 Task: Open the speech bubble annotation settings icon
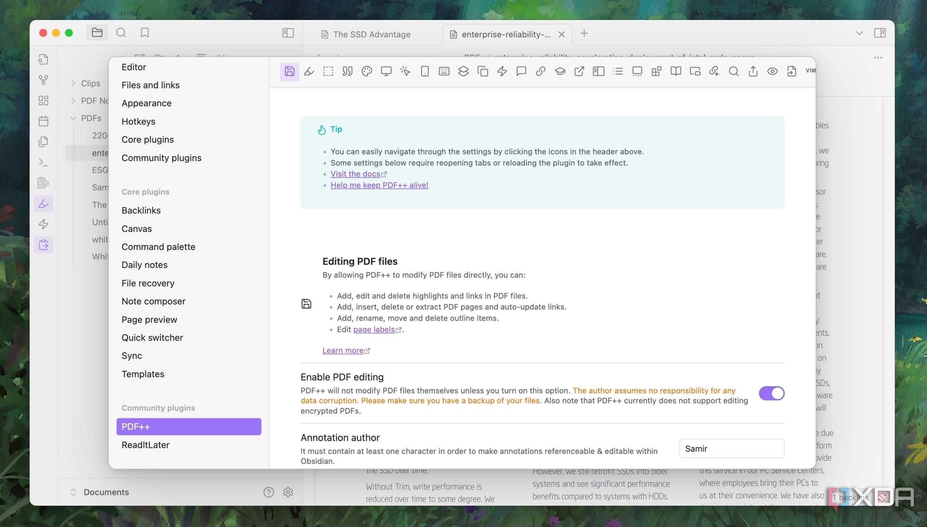pyautogui.click(x=521, y=72)
